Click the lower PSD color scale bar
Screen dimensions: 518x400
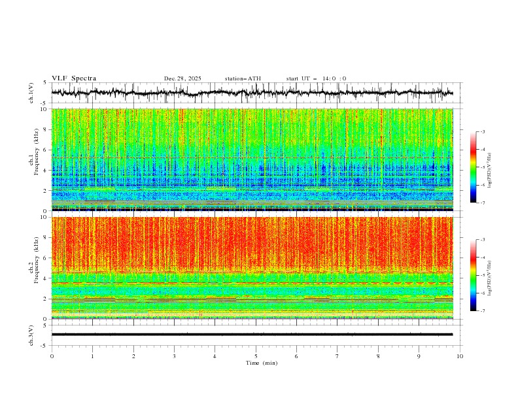coord(473,275)
